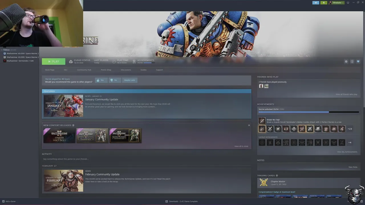Click the Level 5, XP: 500 text
Viewport: 365px width, 205px height.
(x=278, y=184)
